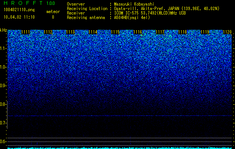
Task: Click the Receiver label
Action: click(76, 13)
